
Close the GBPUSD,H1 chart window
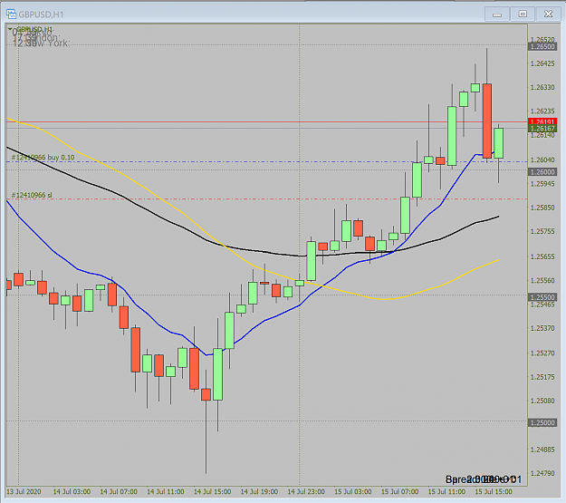548,15
